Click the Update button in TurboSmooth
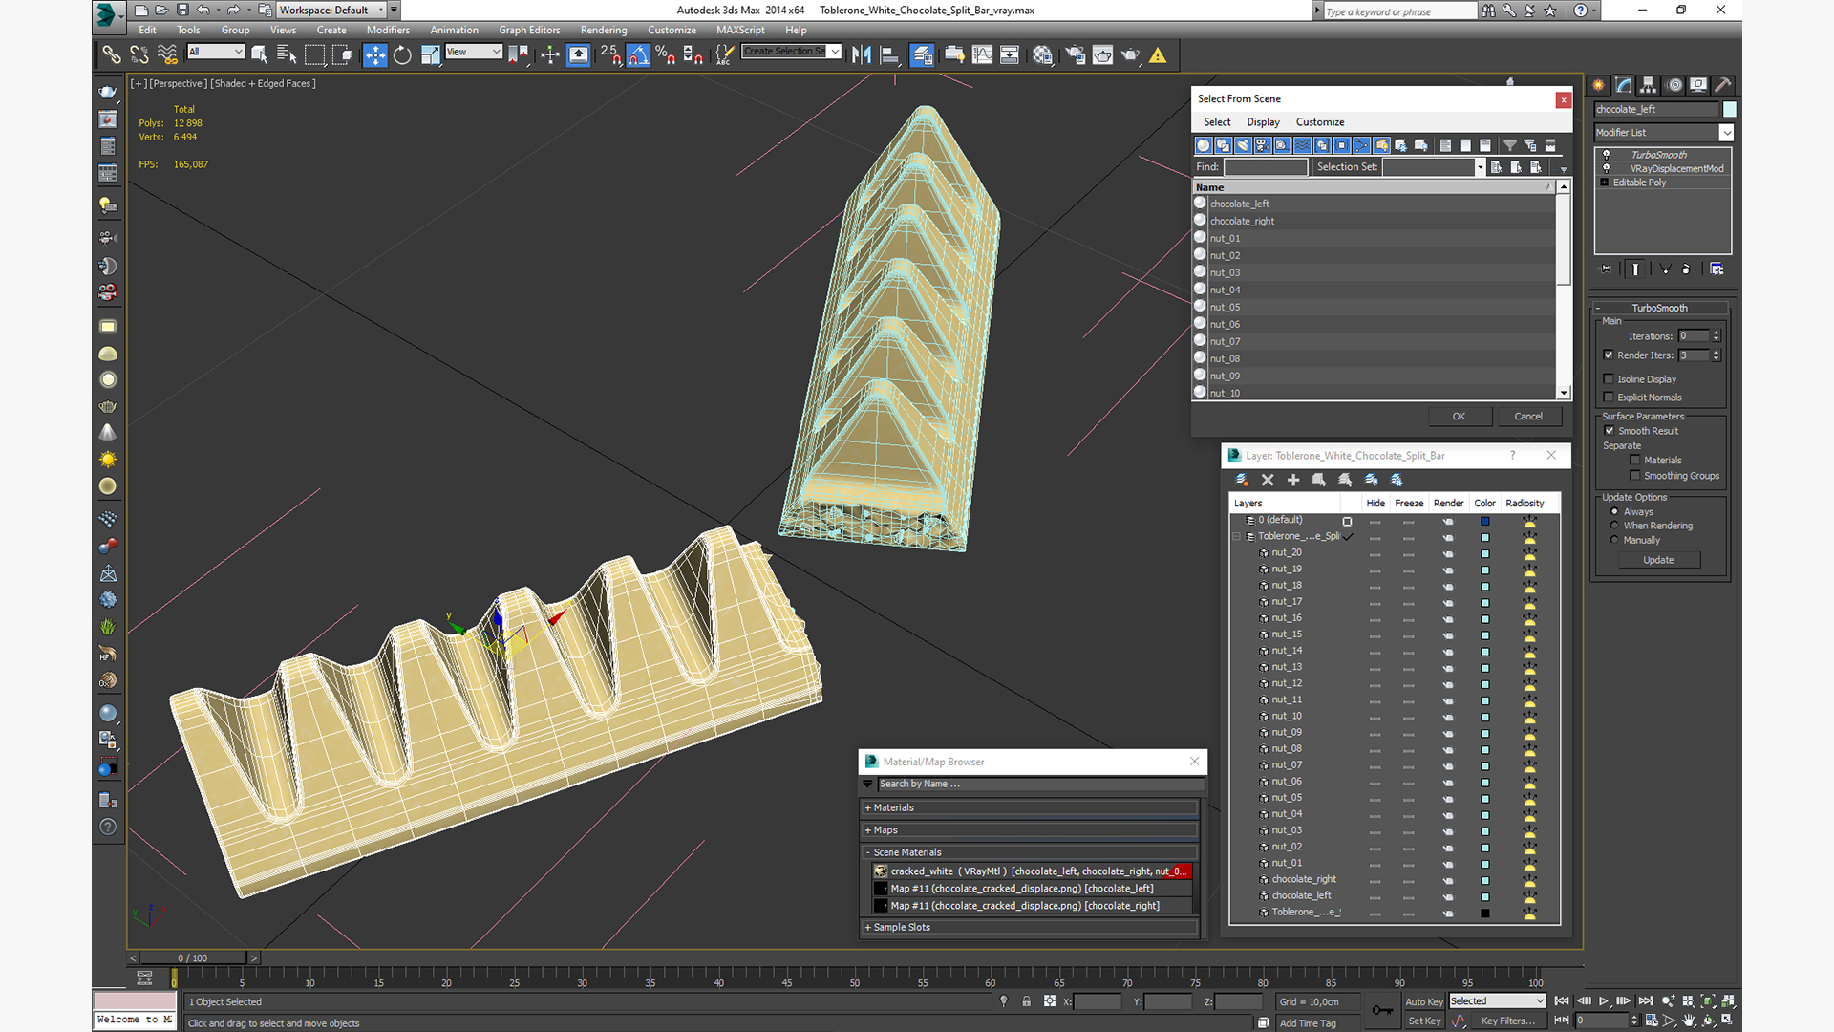Screen dimensions: 1834x1032 tap(1658, 560)
